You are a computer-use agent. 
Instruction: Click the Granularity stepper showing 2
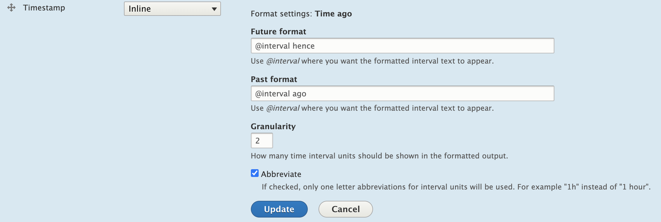click(262, 140)
